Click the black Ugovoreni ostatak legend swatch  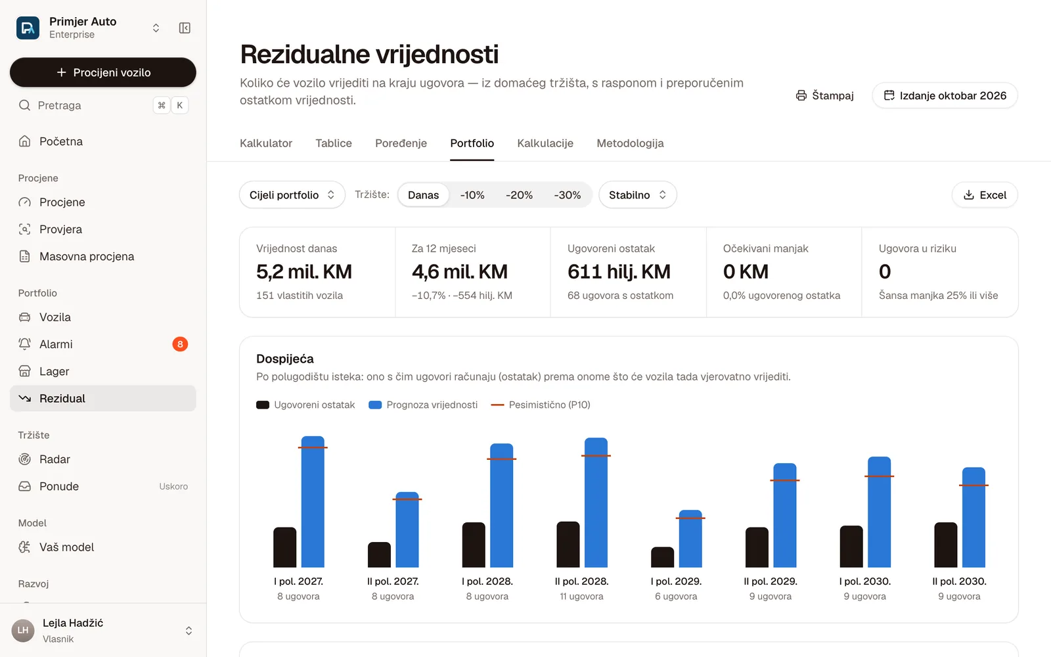coord(263,405)
